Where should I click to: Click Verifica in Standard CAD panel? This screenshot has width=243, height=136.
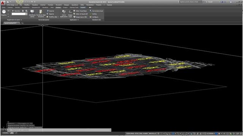pyautogui.click(x=93, y=14)
